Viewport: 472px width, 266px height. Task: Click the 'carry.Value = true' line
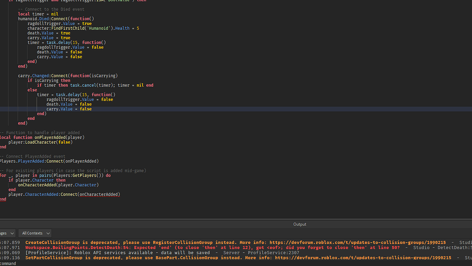49,38
